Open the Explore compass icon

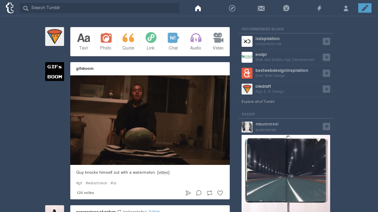[x=232, y=8]
